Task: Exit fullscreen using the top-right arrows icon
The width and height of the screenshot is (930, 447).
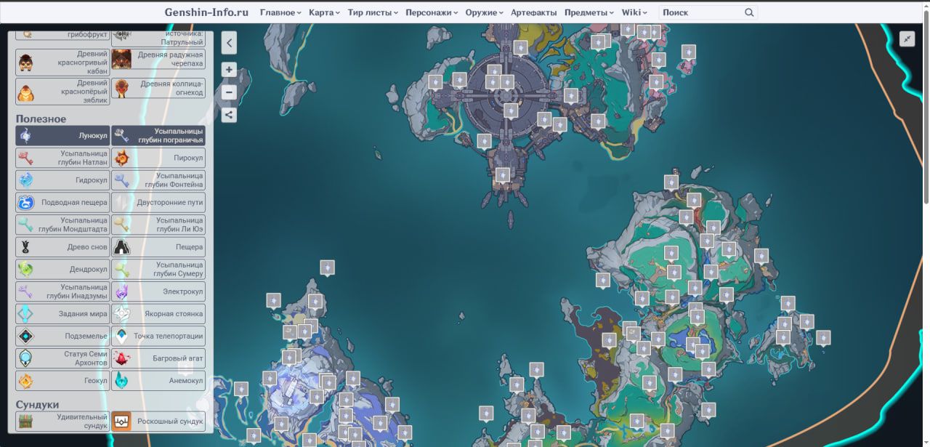Action: [x=907, y=39]
